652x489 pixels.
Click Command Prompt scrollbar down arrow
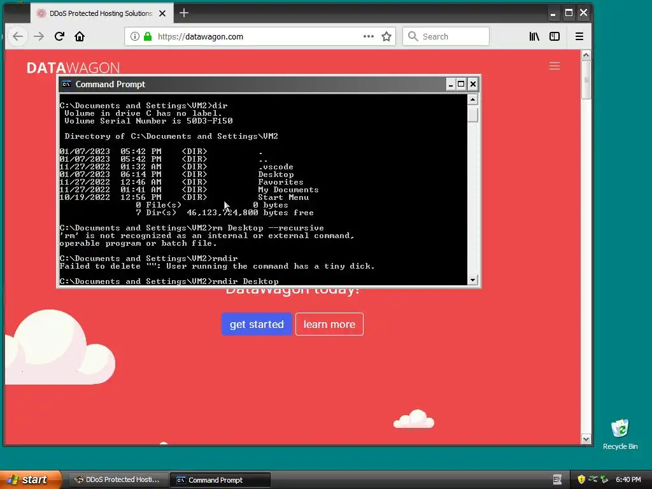point(472,280)
